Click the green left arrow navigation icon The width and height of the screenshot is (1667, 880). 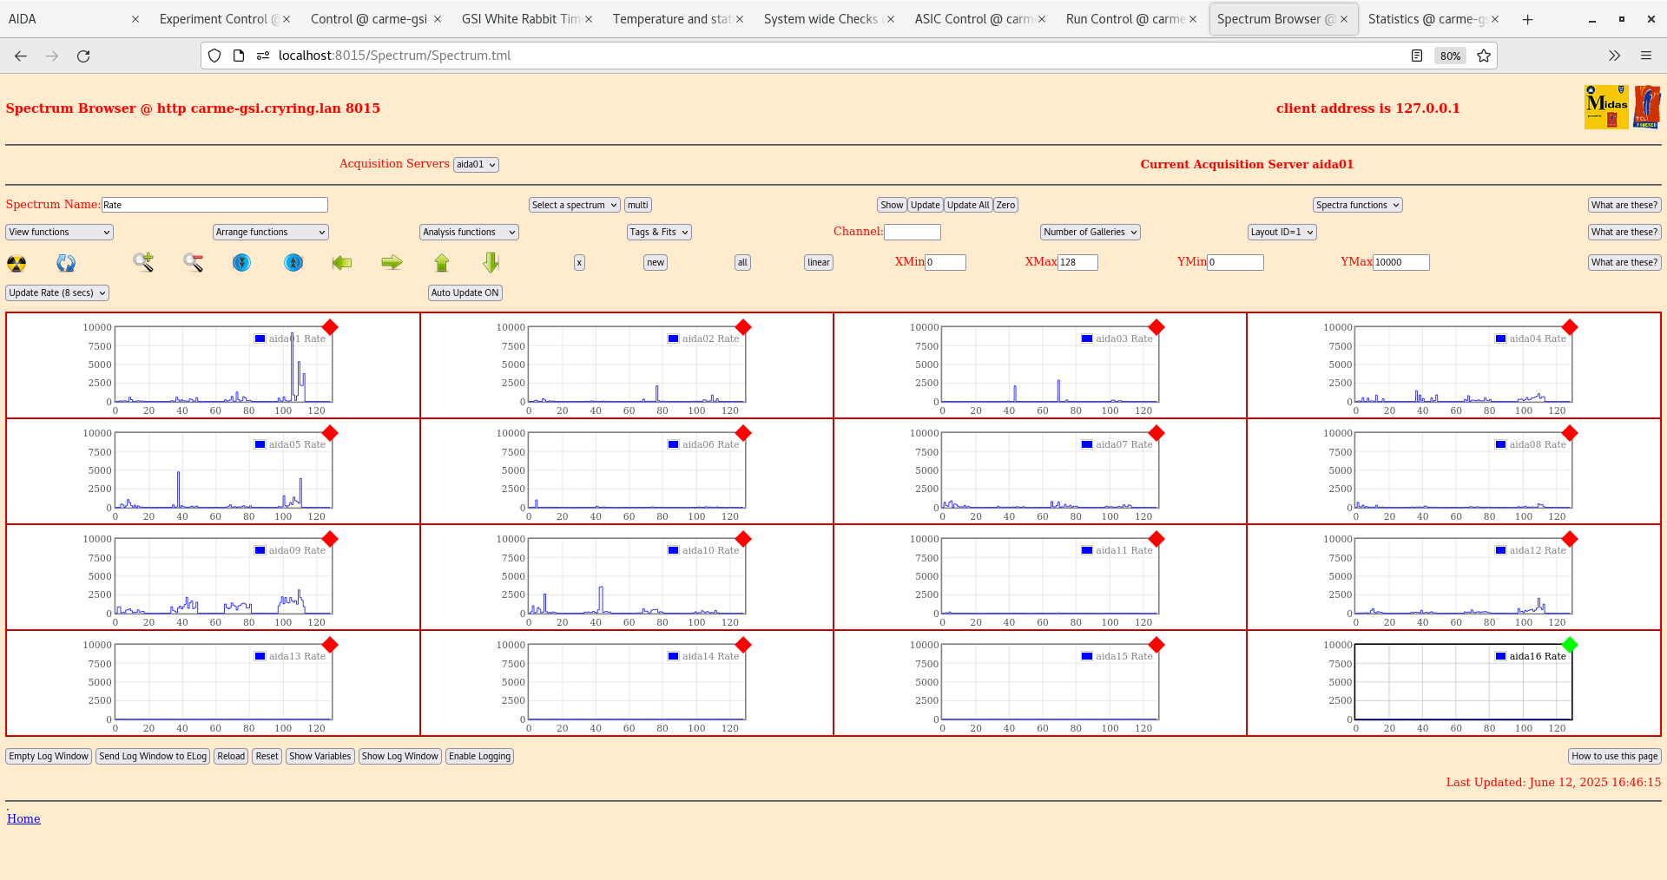click(x=341, y=263)
